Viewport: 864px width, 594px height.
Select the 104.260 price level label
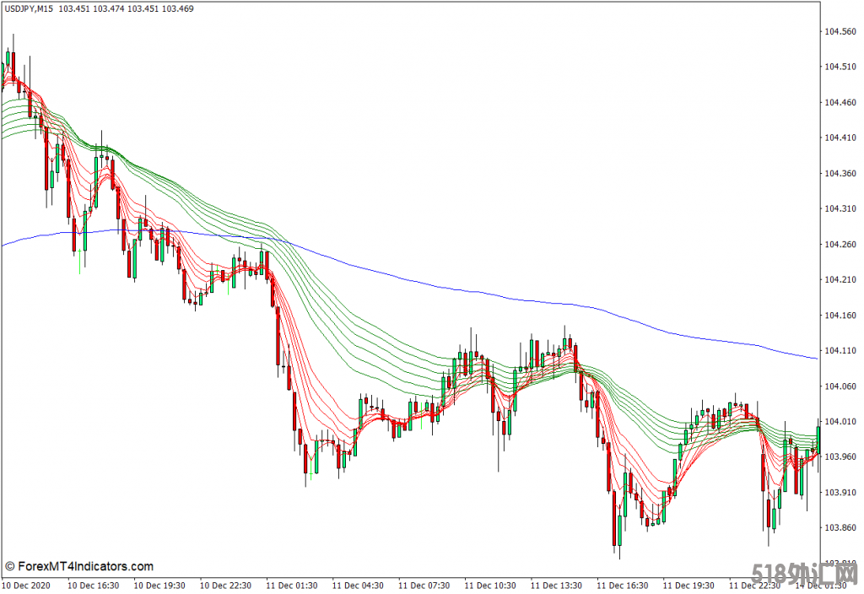[x=840, y=245]
